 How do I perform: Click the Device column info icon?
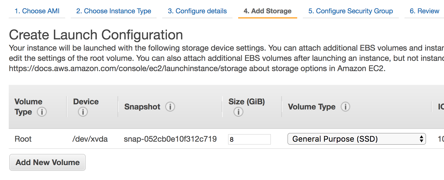83,112
